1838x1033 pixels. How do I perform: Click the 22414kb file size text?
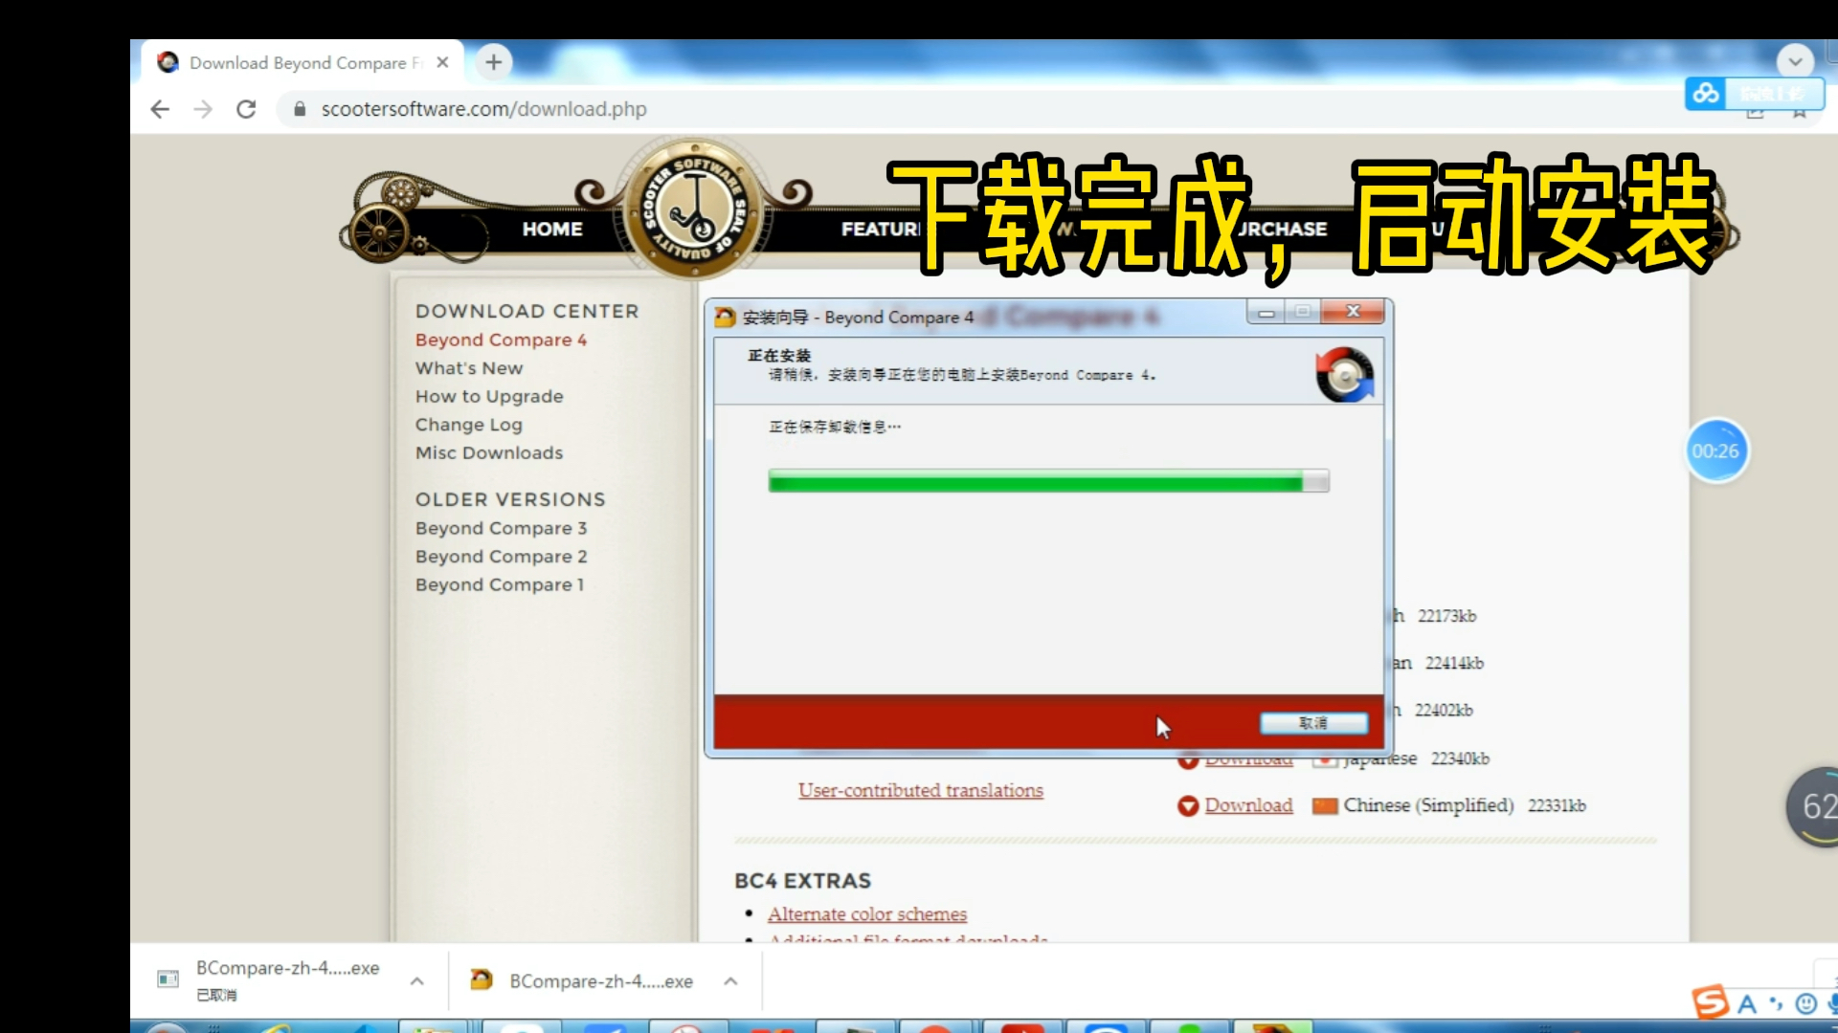point(1454,663)
